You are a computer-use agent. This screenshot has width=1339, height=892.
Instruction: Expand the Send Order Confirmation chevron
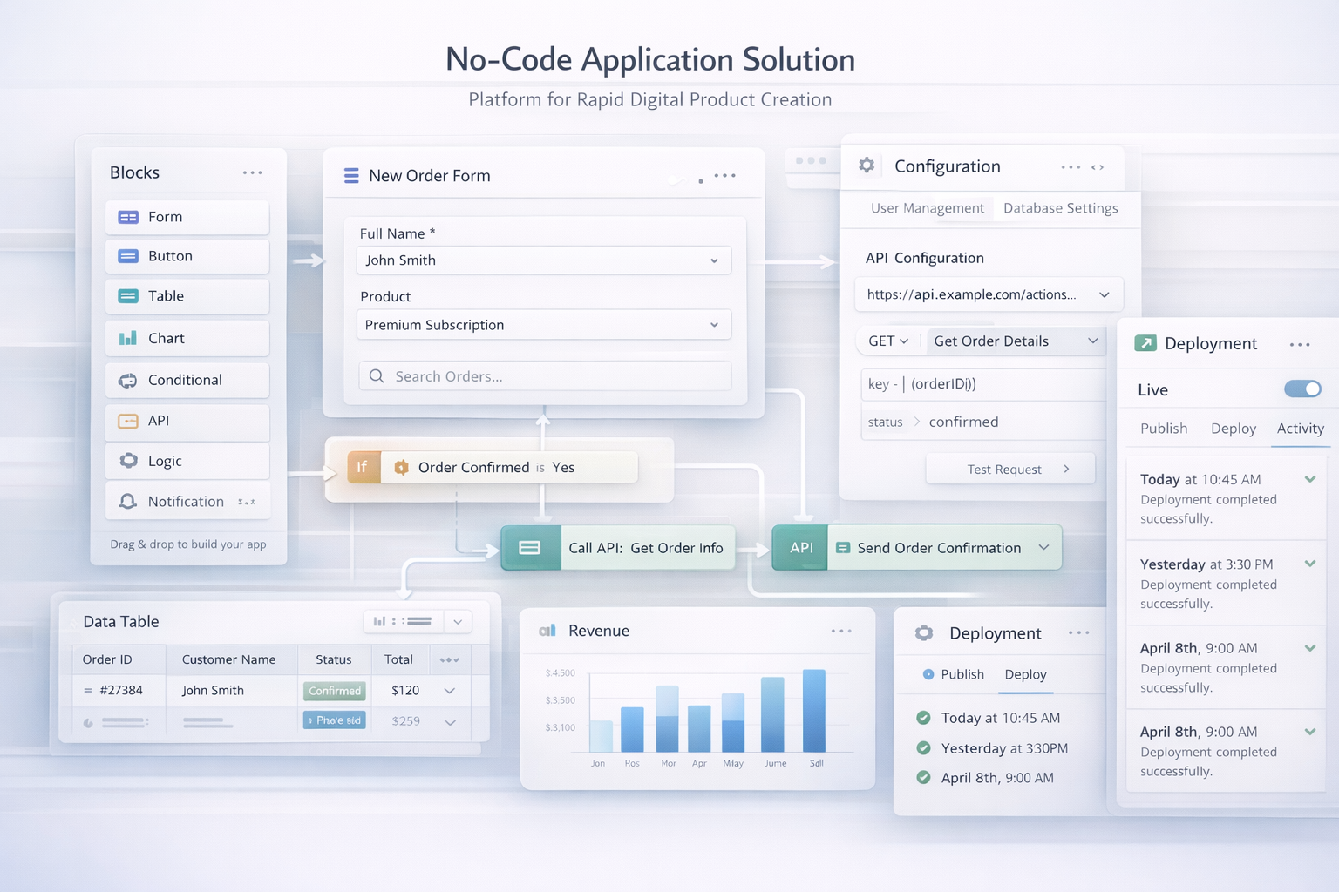pyautogui.click(x=1043, y=548)
